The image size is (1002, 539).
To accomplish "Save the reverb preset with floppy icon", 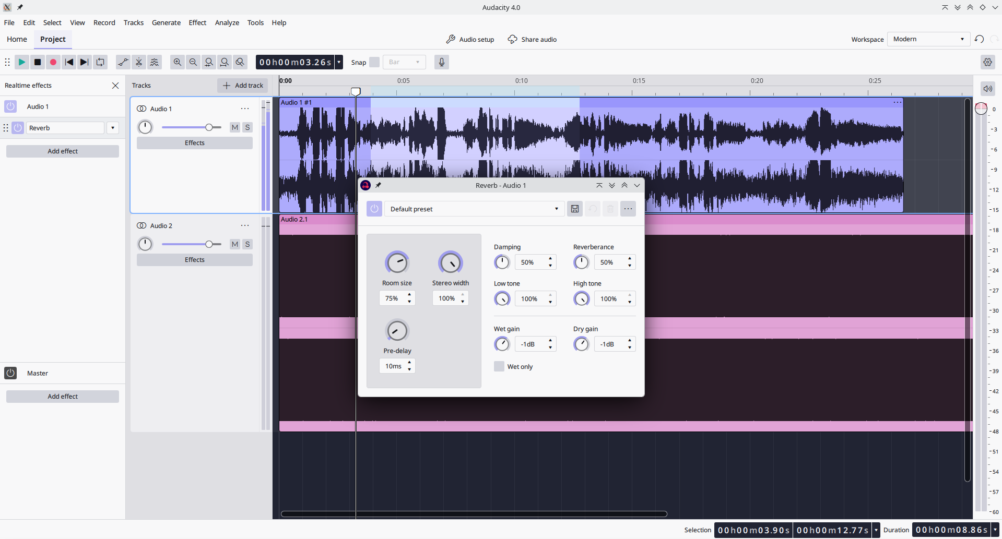I will (575, 209).
